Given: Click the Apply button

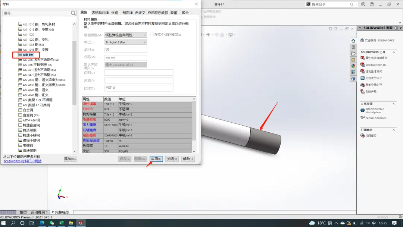Looking at the screenshot, I should point(156,159).
